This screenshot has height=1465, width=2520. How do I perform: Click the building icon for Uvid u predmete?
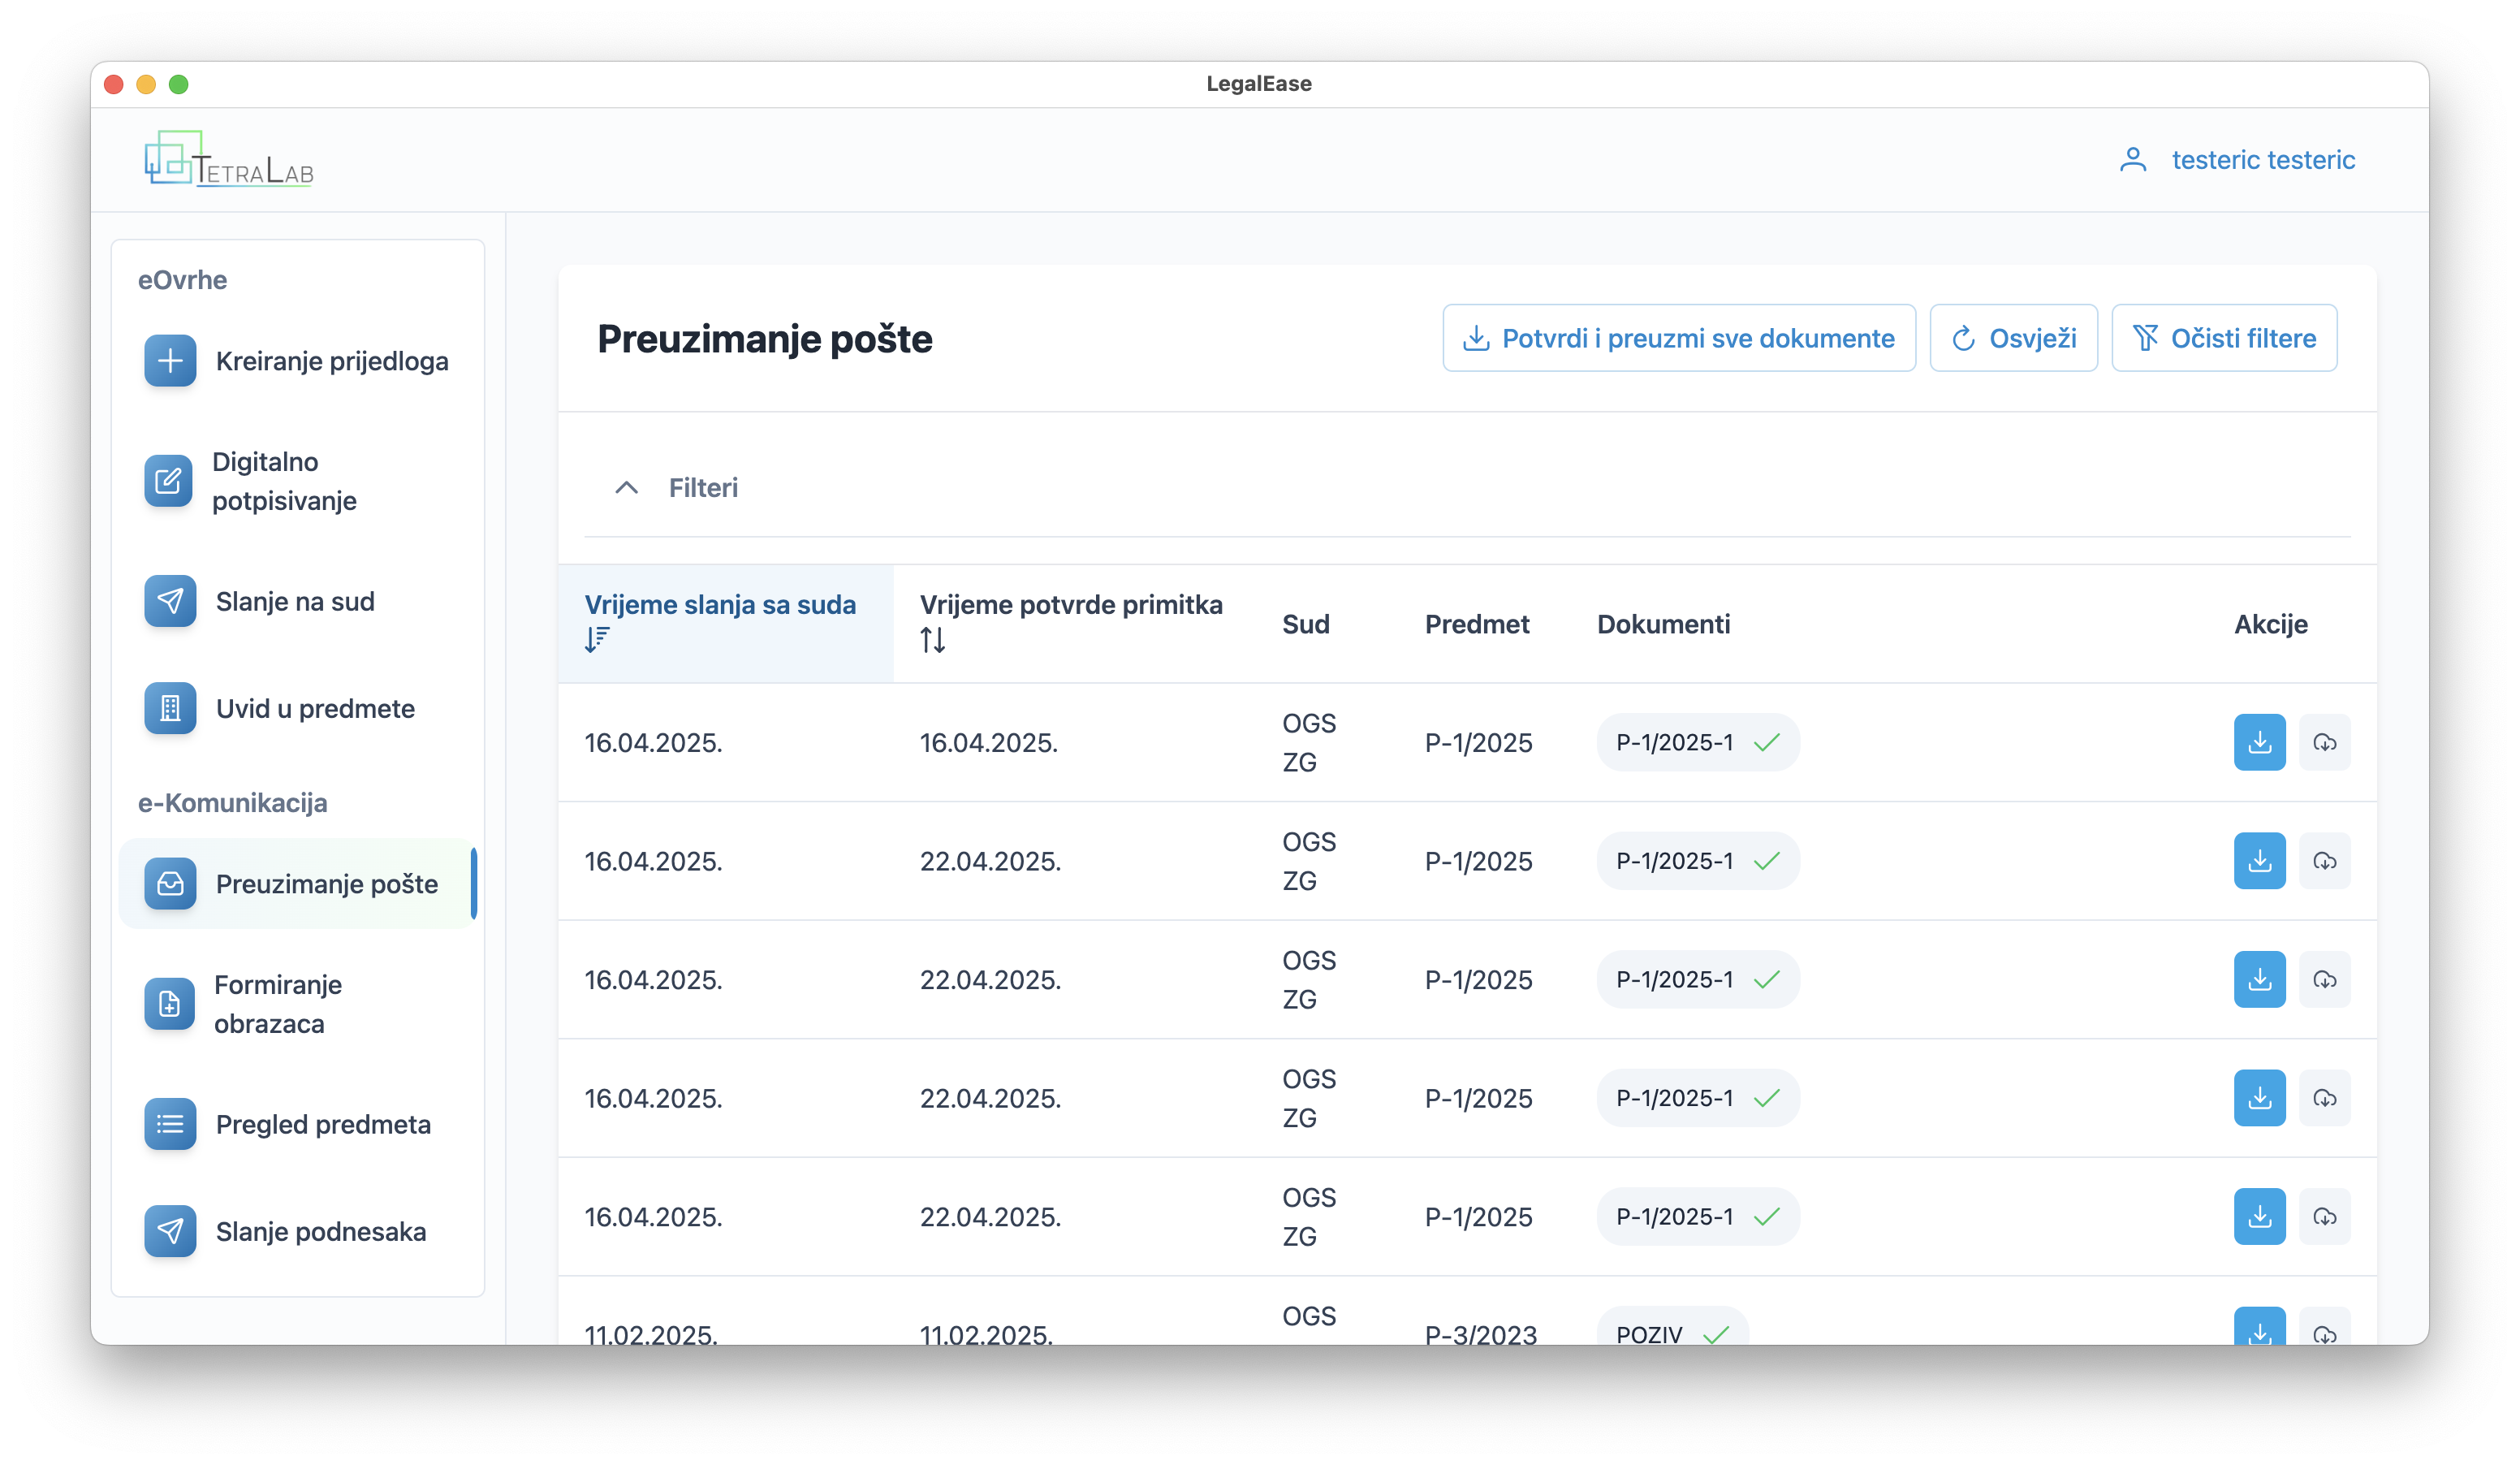(170, 708)
